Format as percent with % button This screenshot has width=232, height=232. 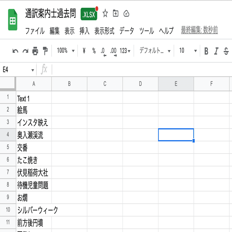(94, 51)
